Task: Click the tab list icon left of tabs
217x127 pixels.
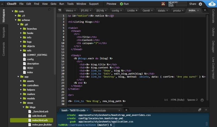Action: [60, 10]
